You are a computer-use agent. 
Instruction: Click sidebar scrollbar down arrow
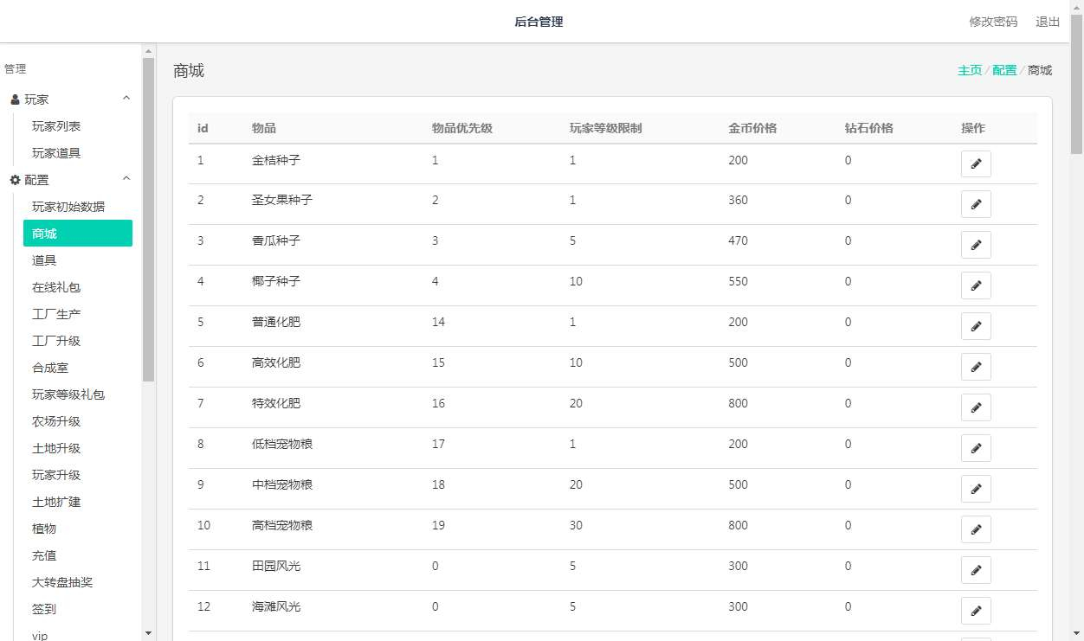click(148, 633)
